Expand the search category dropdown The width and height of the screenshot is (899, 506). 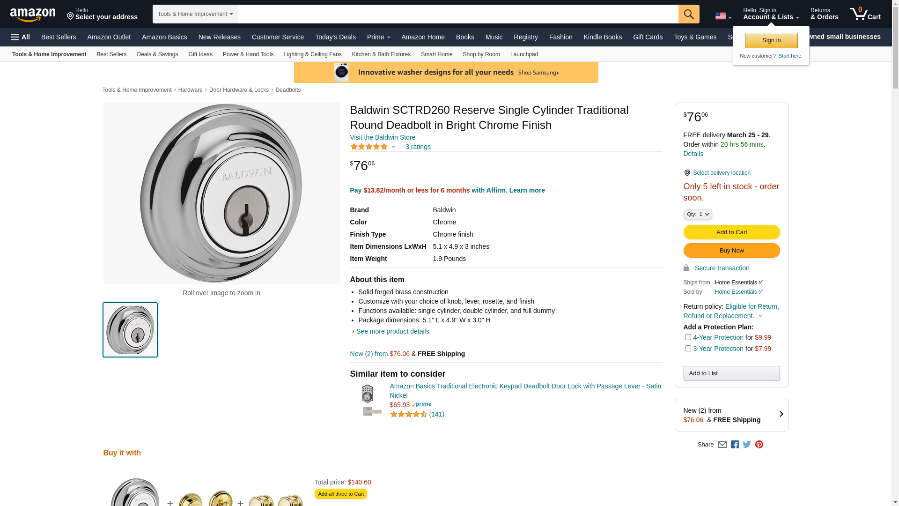point(195,14)
